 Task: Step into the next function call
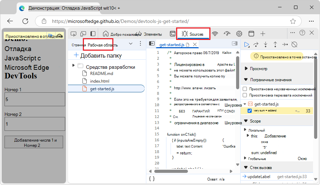tap(266, 44)
